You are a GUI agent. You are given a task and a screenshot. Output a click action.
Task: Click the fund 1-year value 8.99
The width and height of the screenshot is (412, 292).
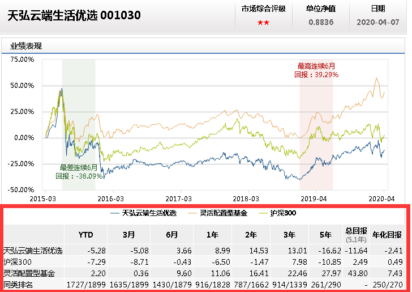(222, 251)
